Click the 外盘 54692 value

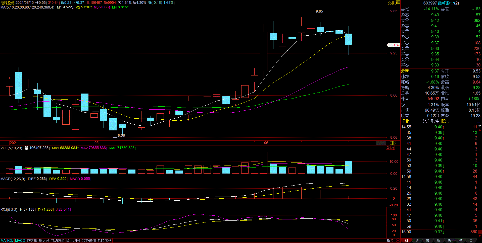pyautogui.click(x=433, y=99)
